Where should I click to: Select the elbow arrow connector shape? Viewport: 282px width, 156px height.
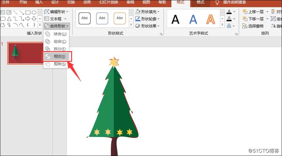22,19
